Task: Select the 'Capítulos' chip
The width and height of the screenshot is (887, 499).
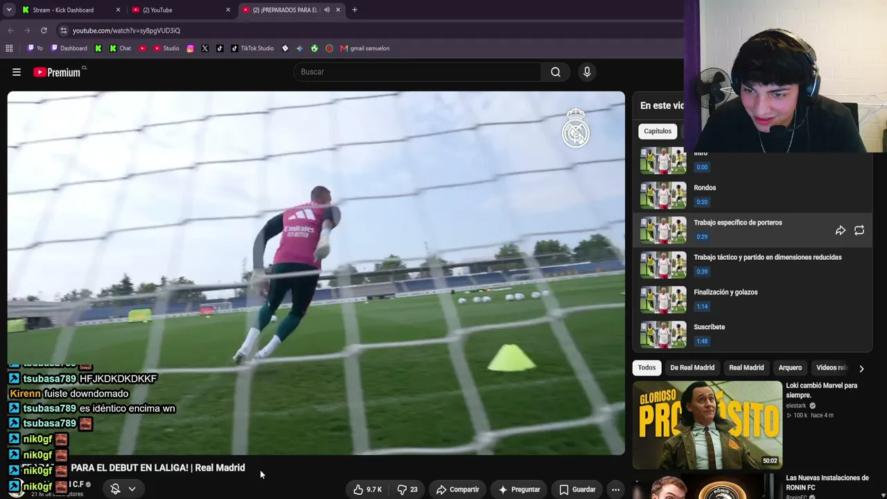Action: [x=658, y=131]
